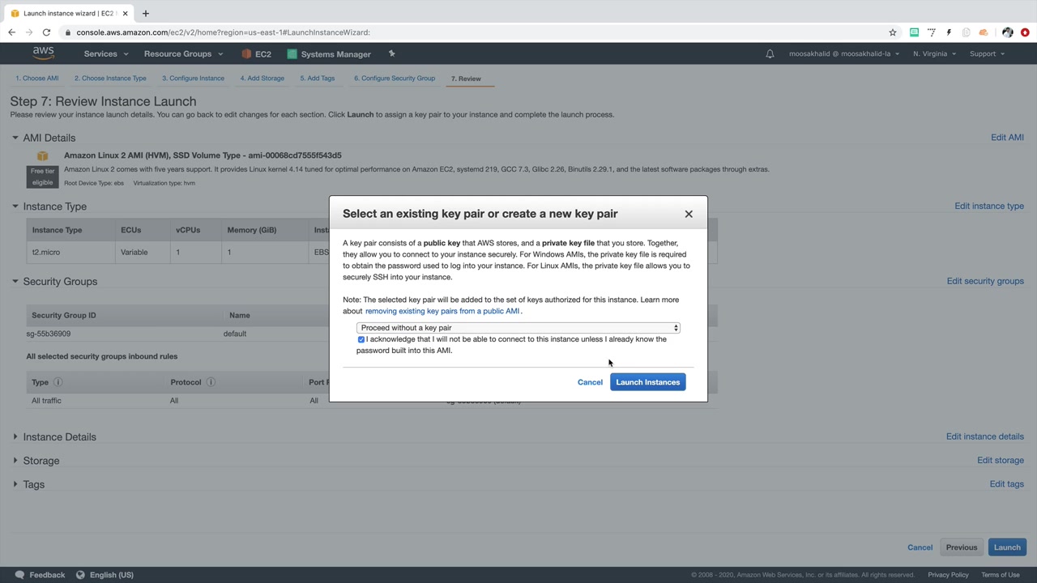The height and width of the screenshot is (583, 1037).
Task: Click the info icon next to Type
Action: click(58, 382)
